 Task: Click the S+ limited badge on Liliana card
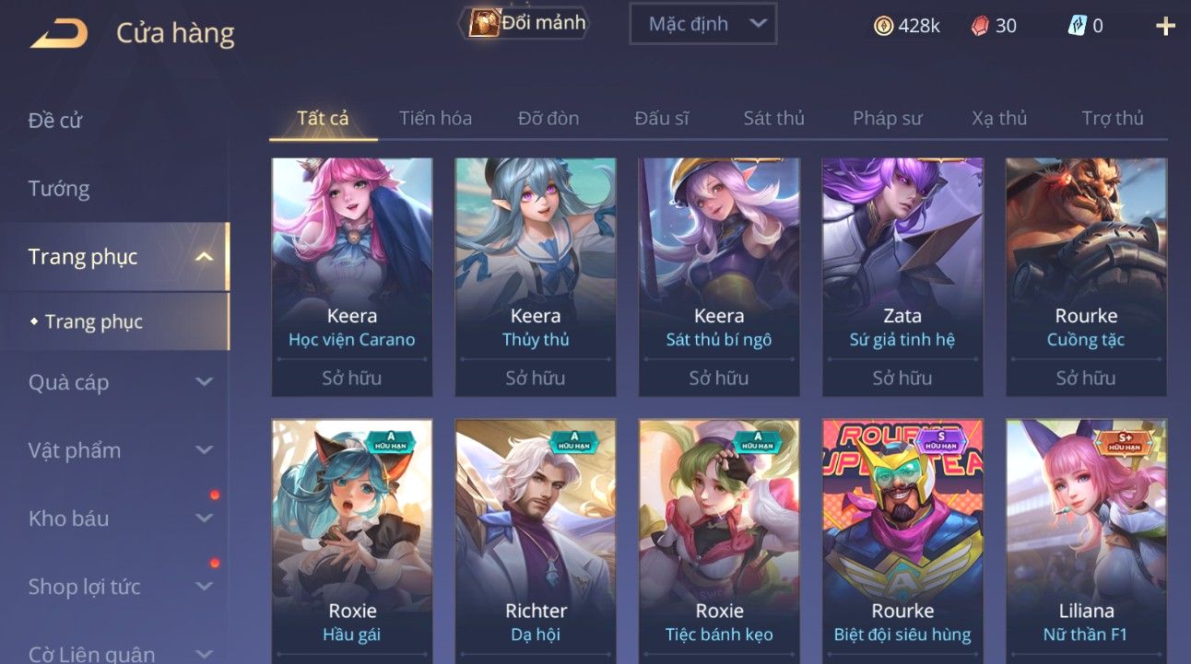(x=1124, y=442)
